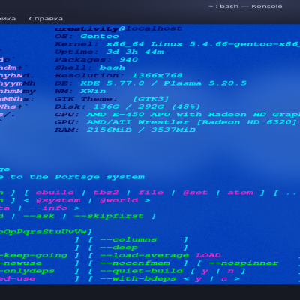Click the '--with-bdeps' option text
300x300 pixels.
[138, 278]
